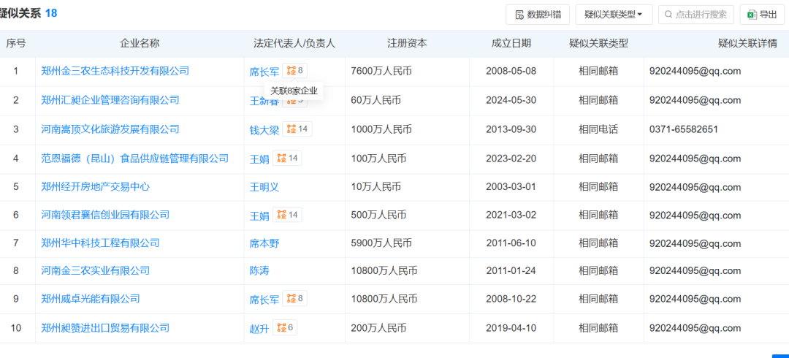
Task: Click 钱大梁's related-companies badge 14
Action: [x=297, y=129]
